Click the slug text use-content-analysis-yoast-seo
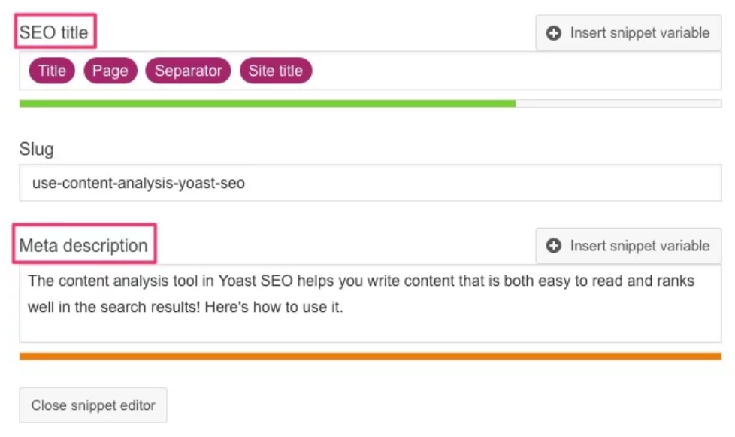735x437 pixels. point(138,183)
